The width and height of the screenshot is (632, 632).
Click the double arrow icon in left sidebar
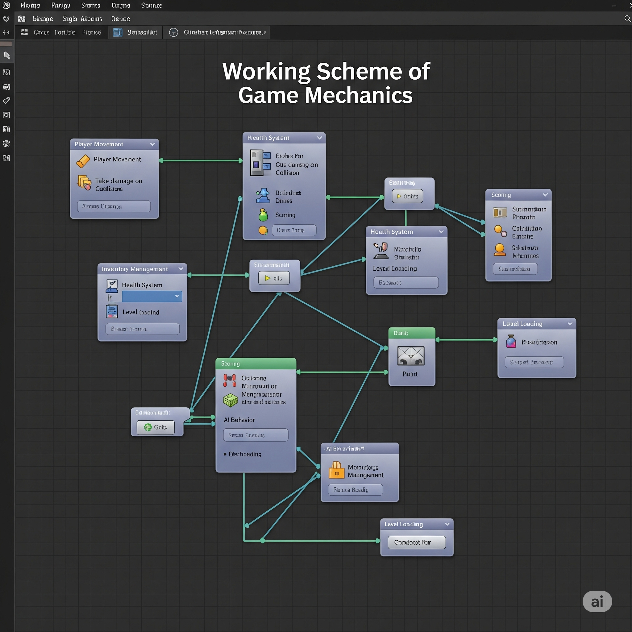click(6, 32)
